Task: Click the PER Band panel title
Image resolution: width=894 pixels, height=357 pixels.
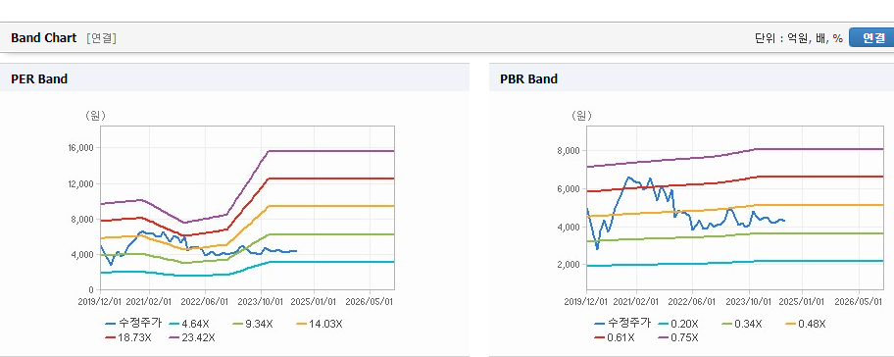Action: coord(39,78)
